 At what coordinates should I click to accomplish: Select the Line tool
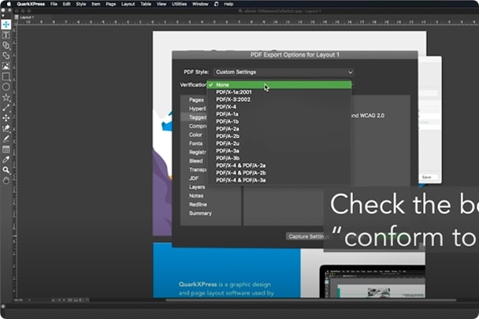(x=6, y=108)
